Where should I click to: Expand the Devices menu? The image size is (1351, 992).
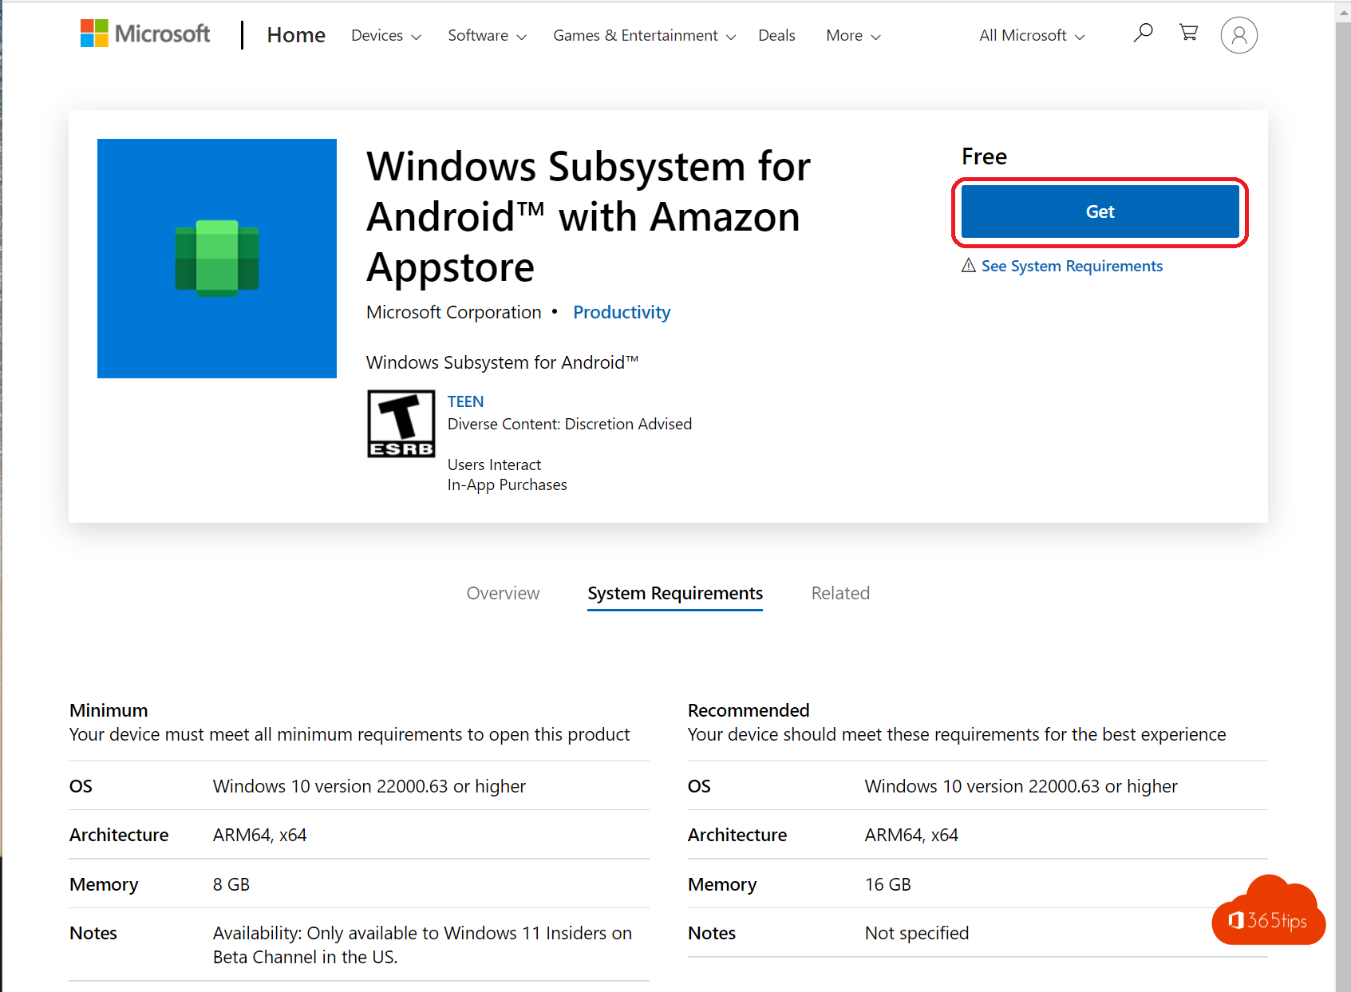click(386, 36)
